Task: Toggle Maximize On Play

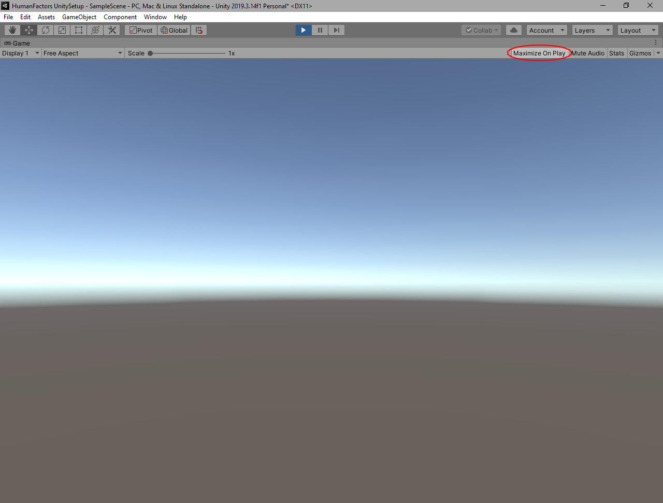Action: 539,53
